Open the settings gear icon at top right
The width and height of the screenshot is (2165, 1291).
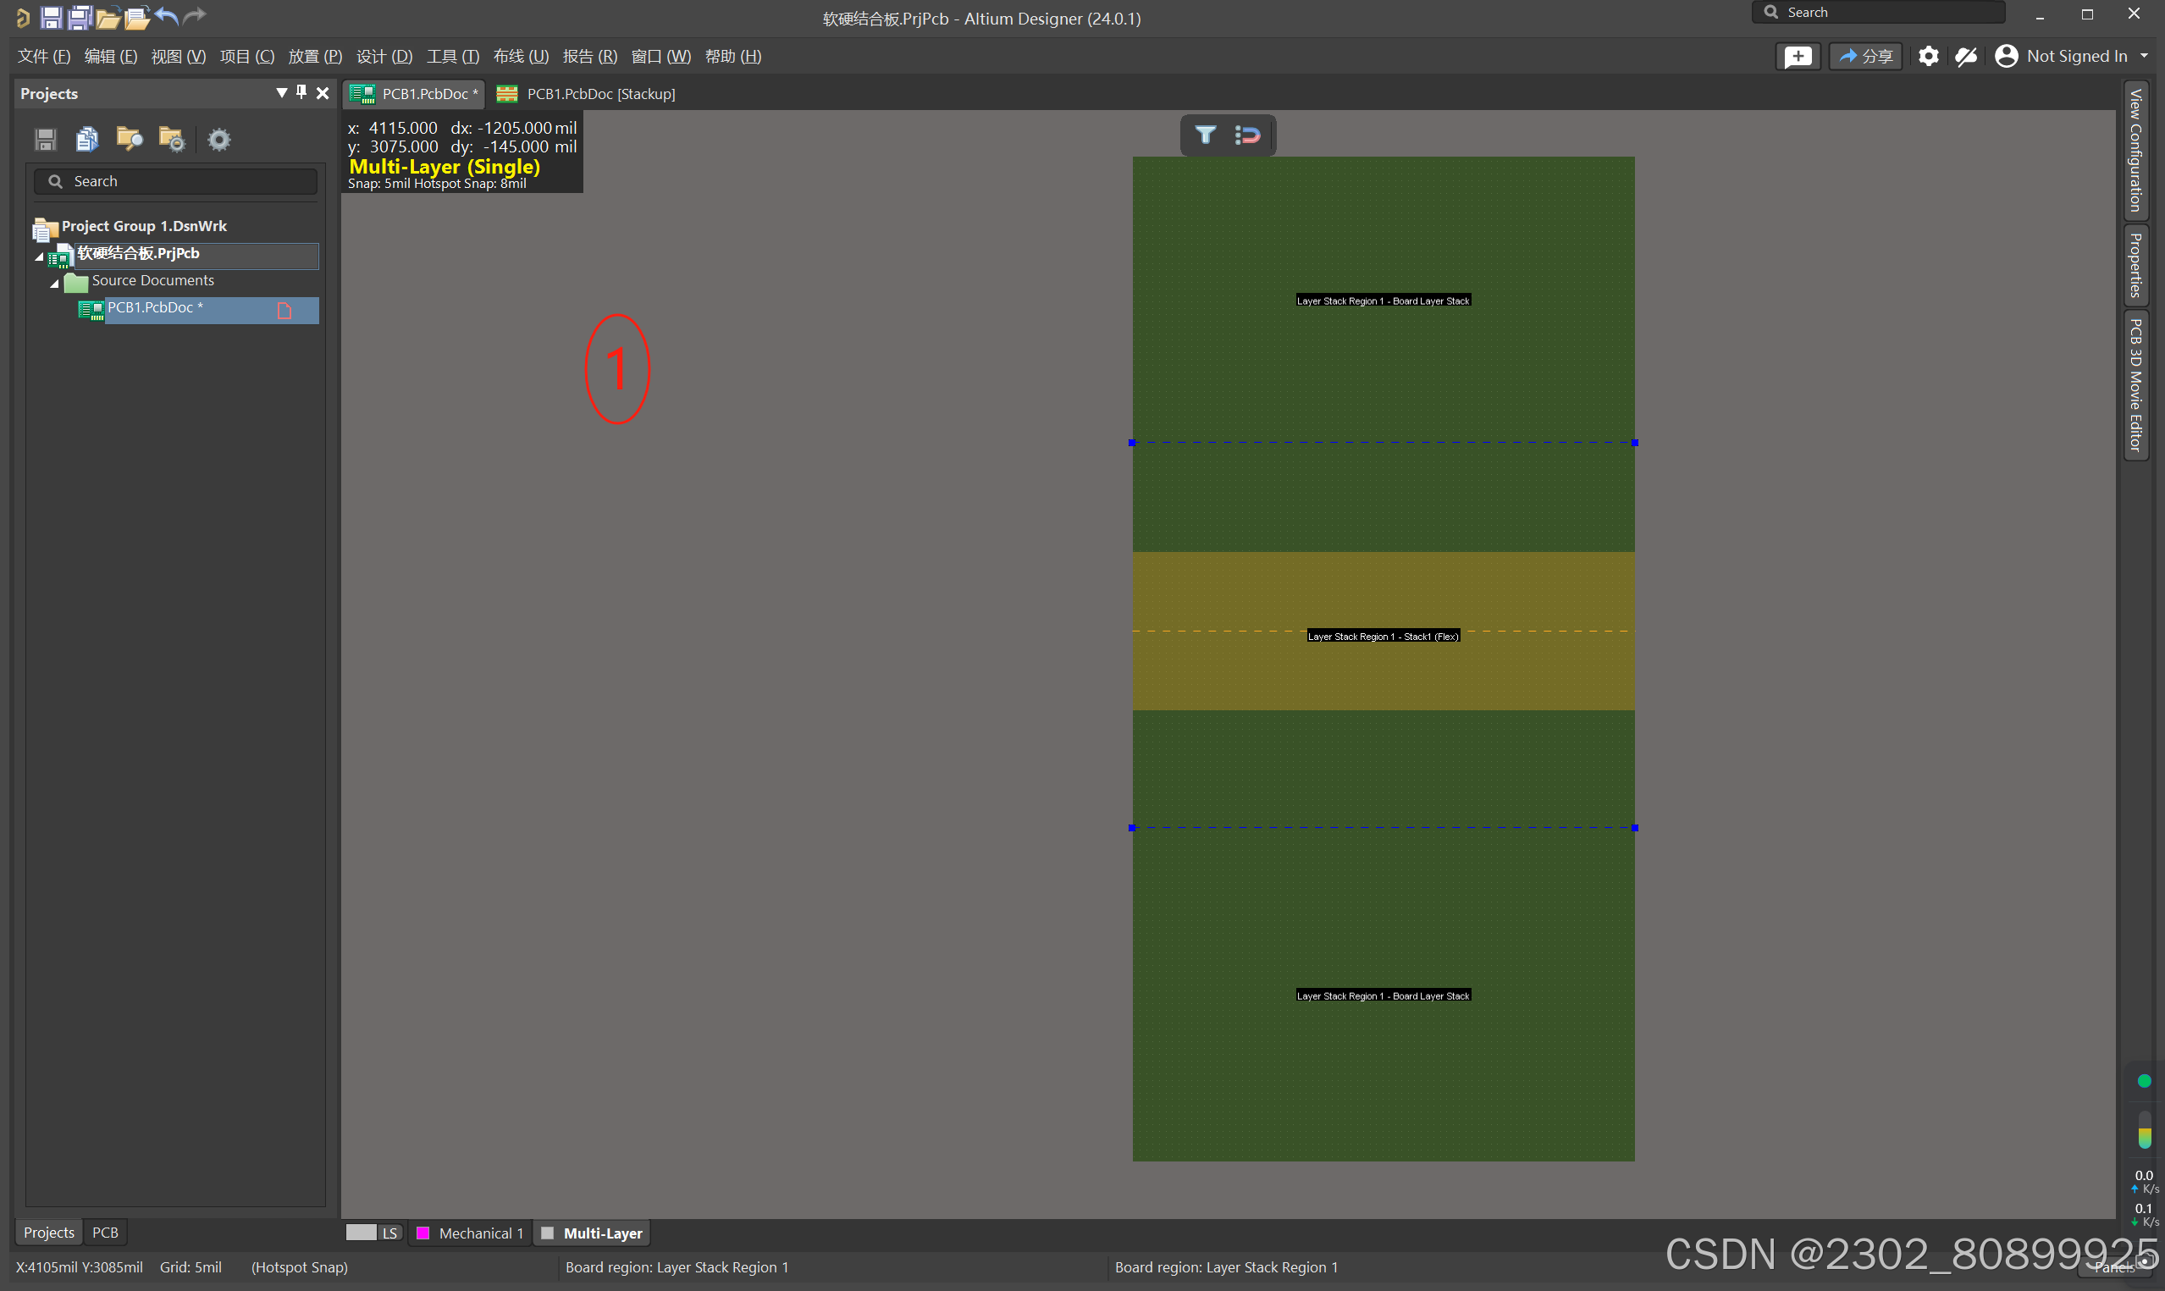point(1928,57)
